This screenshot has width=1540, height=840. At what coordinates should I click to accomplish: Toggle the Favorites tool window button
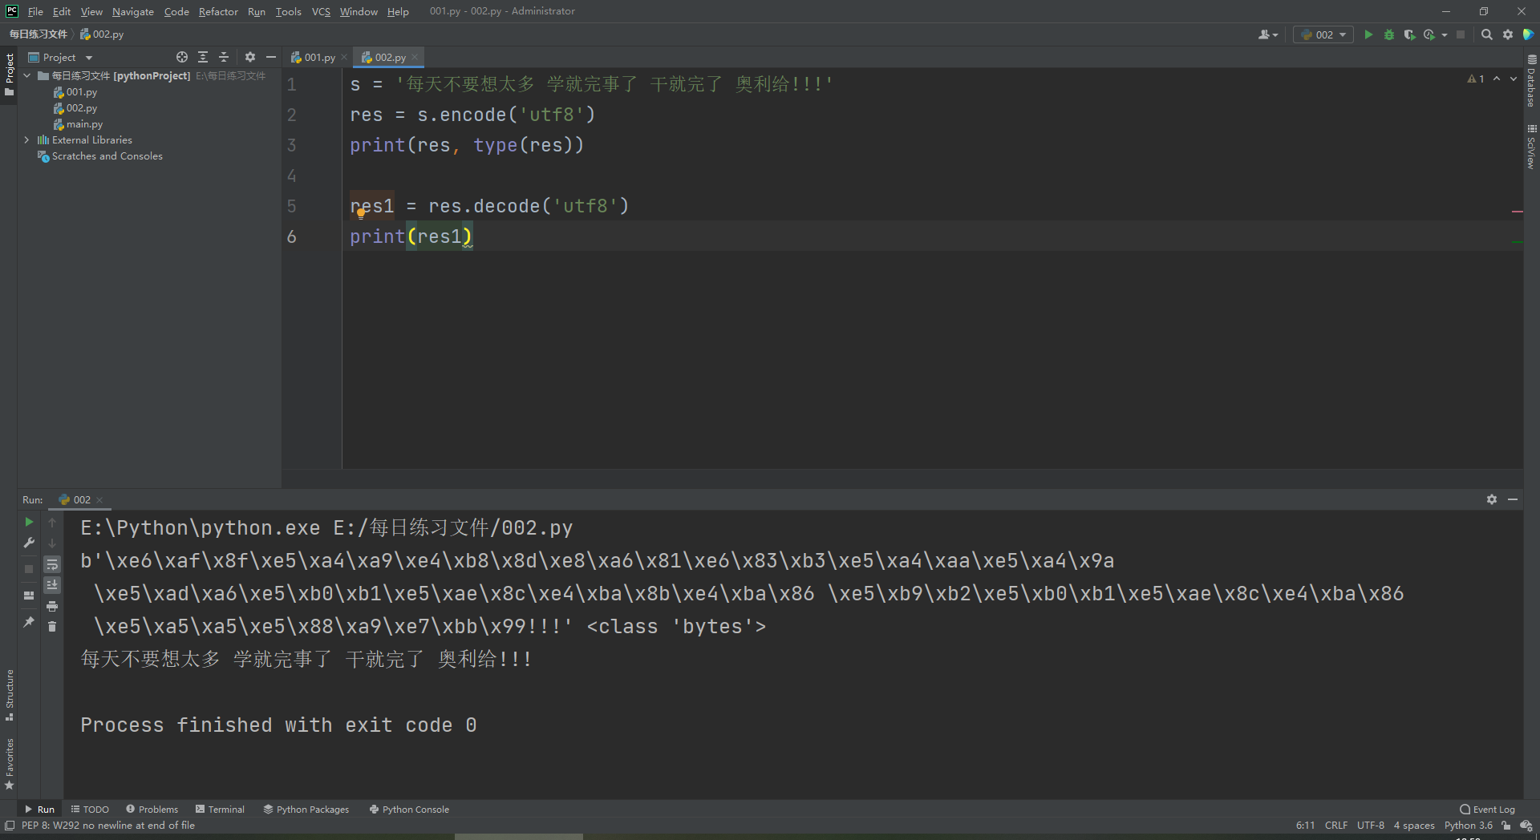pos(9,764)
